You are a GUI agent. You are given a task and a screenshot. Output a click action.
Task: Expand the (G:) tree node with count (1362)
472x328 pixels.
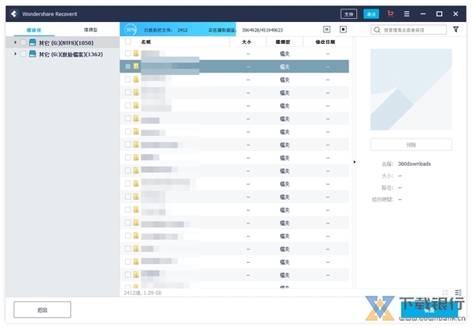click(x=15, y=53)
